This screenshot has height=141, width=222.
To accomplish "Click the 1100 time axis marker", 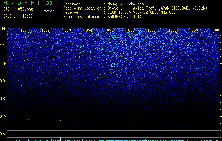I will [x=215, y=30].
